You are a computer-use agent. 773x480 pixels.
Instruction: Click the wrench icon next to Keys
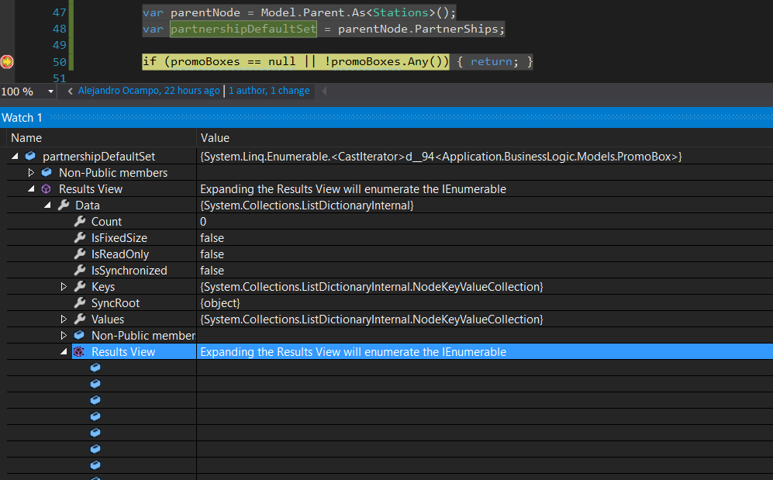coord(80,286)
